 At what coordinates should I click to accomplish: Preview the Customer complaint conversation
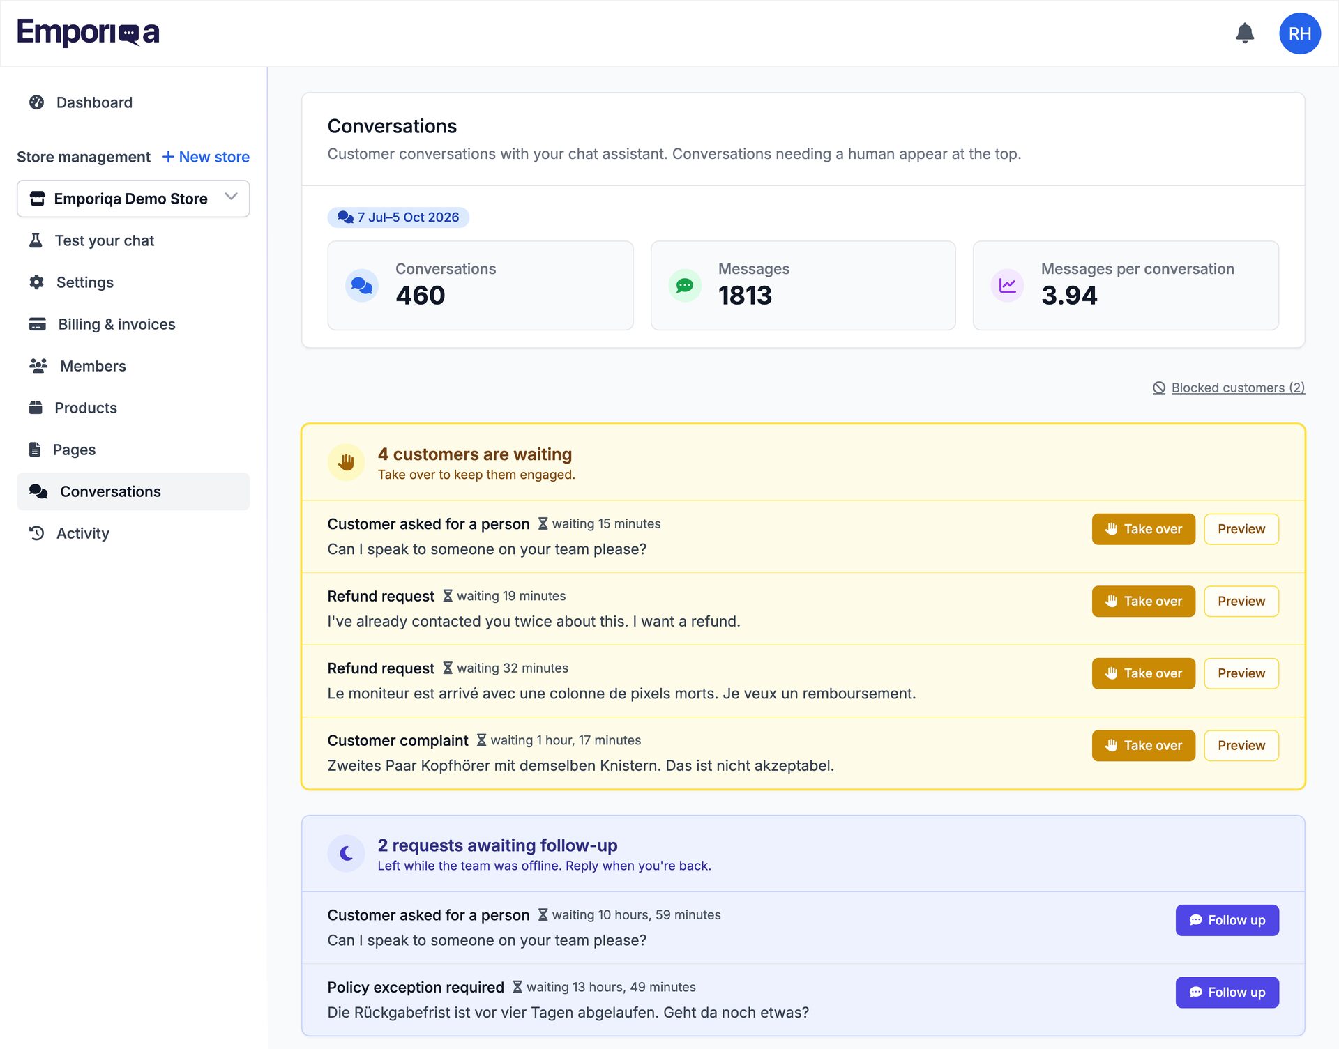point(1241,745)
